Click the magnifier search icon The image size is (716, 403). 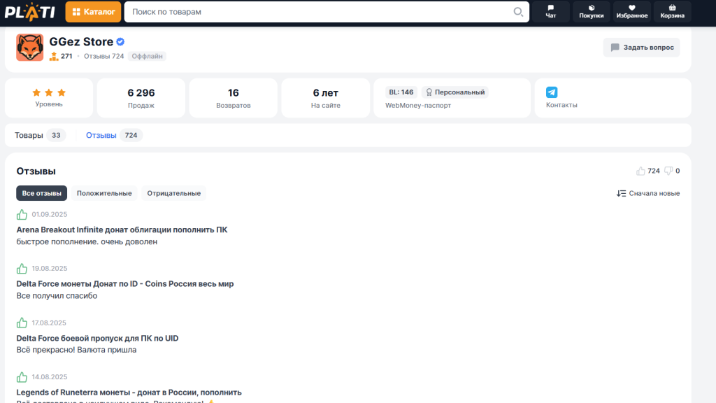coord(518,12)
